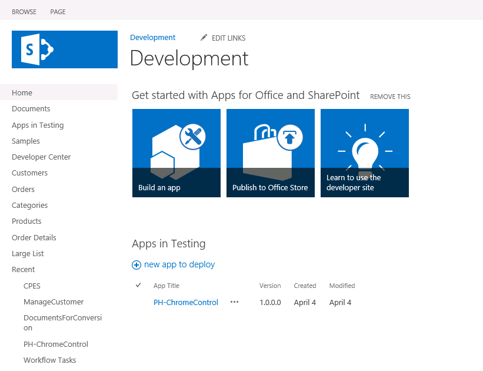Open CPES under the Recent section
The height and width of the screenshot is (371, 483).
pyautogui.click(x=32, y=286)
